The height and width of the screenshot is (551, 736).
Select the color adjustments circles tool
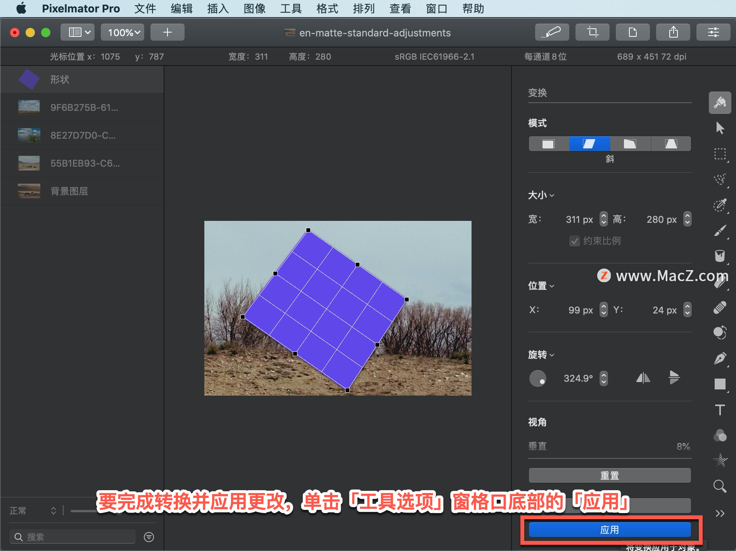pyautogui.click(x=720, y=333)
